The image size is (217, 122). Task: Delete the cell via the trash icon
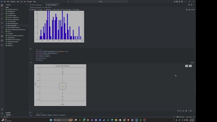[x=191, y=111]
